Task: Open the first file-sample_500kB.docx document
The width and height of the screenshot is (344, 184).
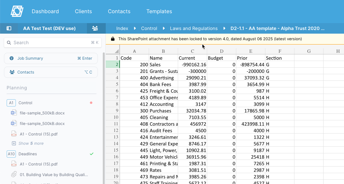Action: click(42, 113)
